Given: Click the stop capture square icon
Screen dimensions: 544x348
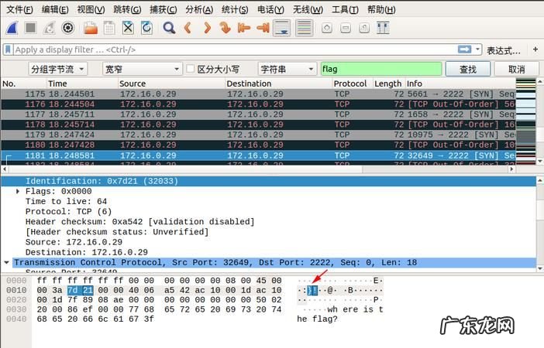Looking at the screenshot, I should (31, 28).
